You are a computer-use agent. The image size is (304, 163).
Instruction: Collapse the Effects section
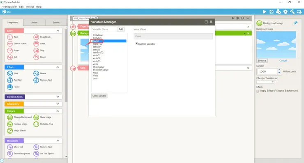58,67
